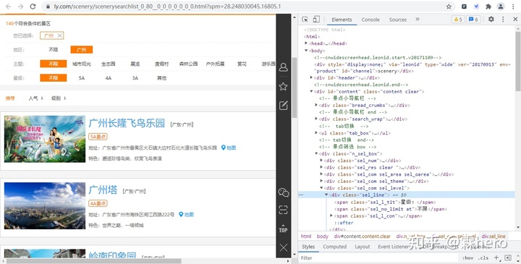Click the browser reload icon
Image resolution: width=521 pixels, height=264 pixels.
tap(33, 7)
